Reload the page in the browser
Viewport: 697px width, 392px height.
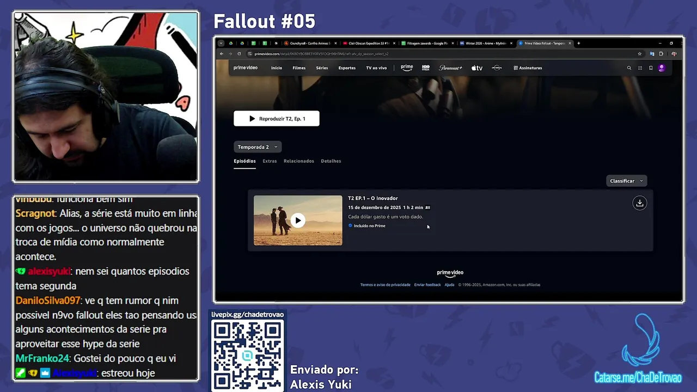[x=239, y=54]
